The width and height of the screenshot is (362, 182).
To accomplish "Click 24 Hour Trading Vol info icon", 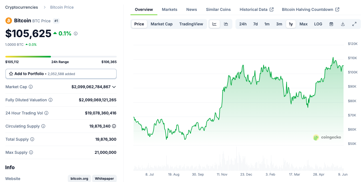I will pyautogui.click(x=46, y=113).
